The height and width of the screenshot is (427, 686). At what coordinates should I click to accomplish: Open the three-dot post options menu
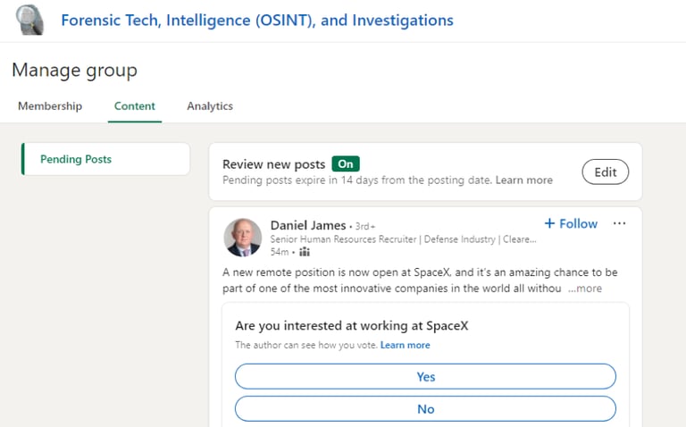coord(619,223)
